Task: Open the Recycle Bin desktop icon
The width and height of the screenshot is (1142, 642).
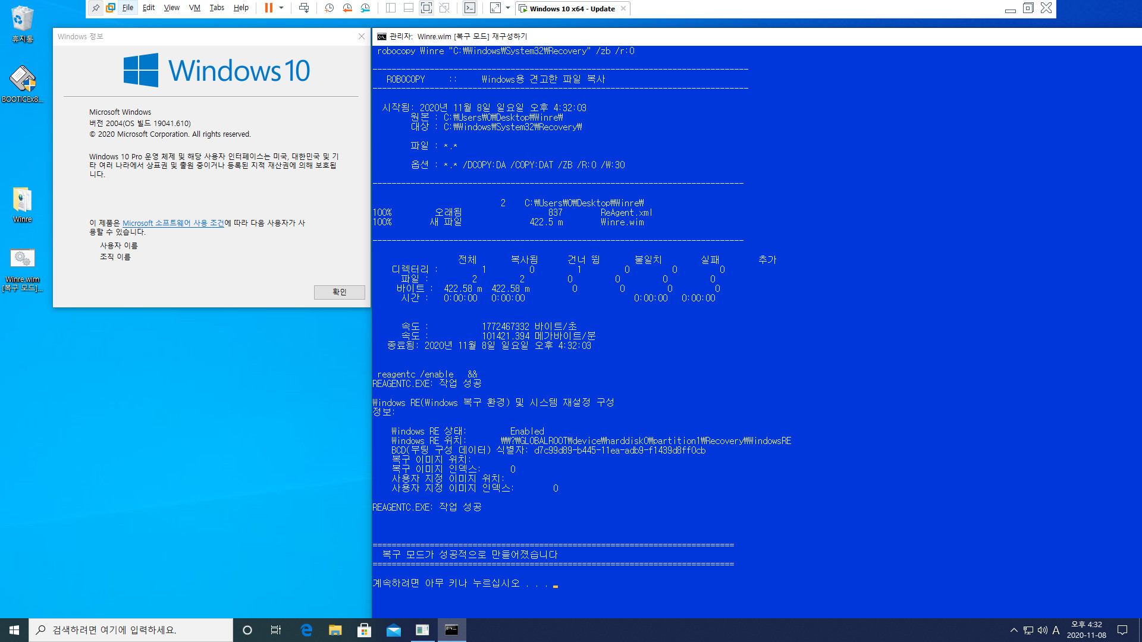Action: [23, 24]
